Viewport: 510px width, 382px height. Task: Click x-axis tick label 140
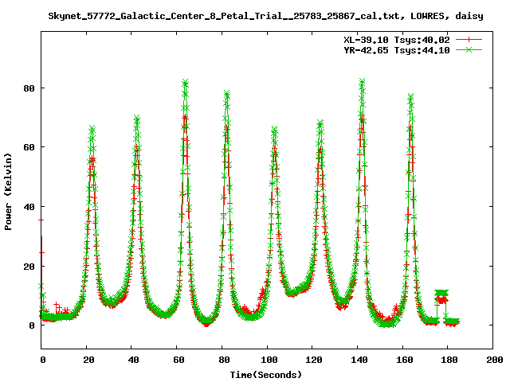(x=359, y=360)
